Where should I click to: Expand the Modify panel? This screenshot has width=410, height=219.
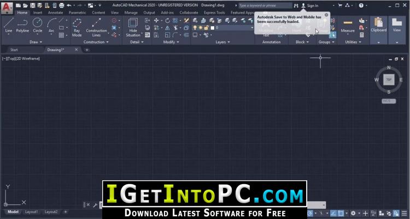point(171,42)
